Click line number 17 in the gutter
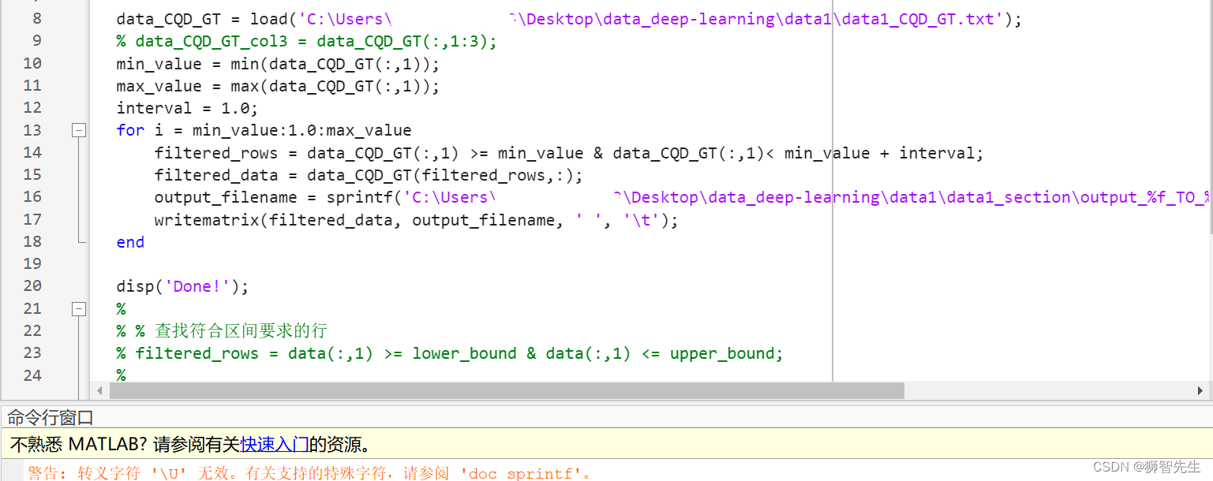Screen dimensions: 1213x481 point(32,219)
